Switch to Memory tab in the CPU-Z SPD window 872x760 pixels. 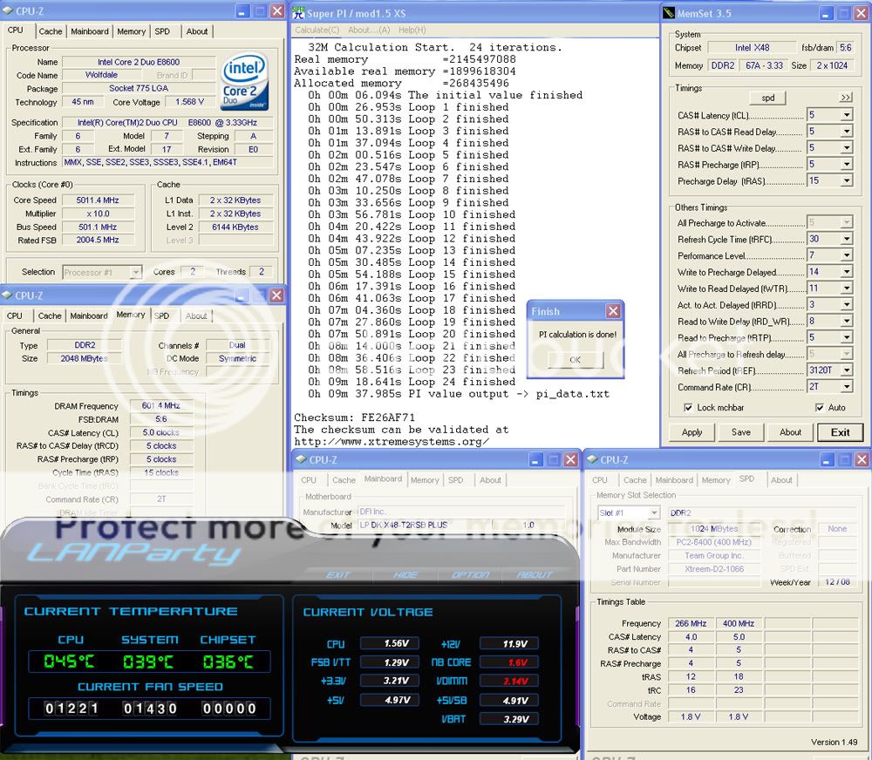tap(716, 480)
